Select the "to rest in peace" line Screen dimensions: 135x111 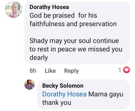(76, 49)
